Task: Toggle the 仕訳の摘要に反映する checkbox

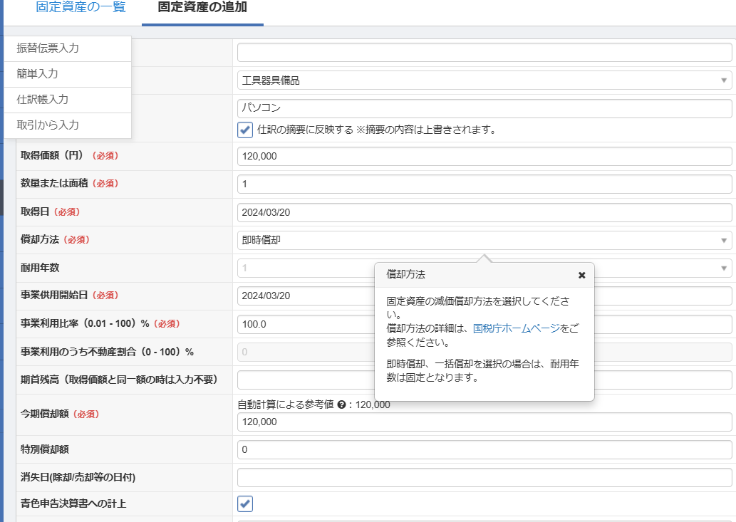Action: coord(245,130)
